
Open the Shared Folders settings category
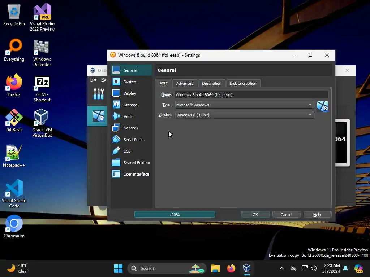click(132, 163)
